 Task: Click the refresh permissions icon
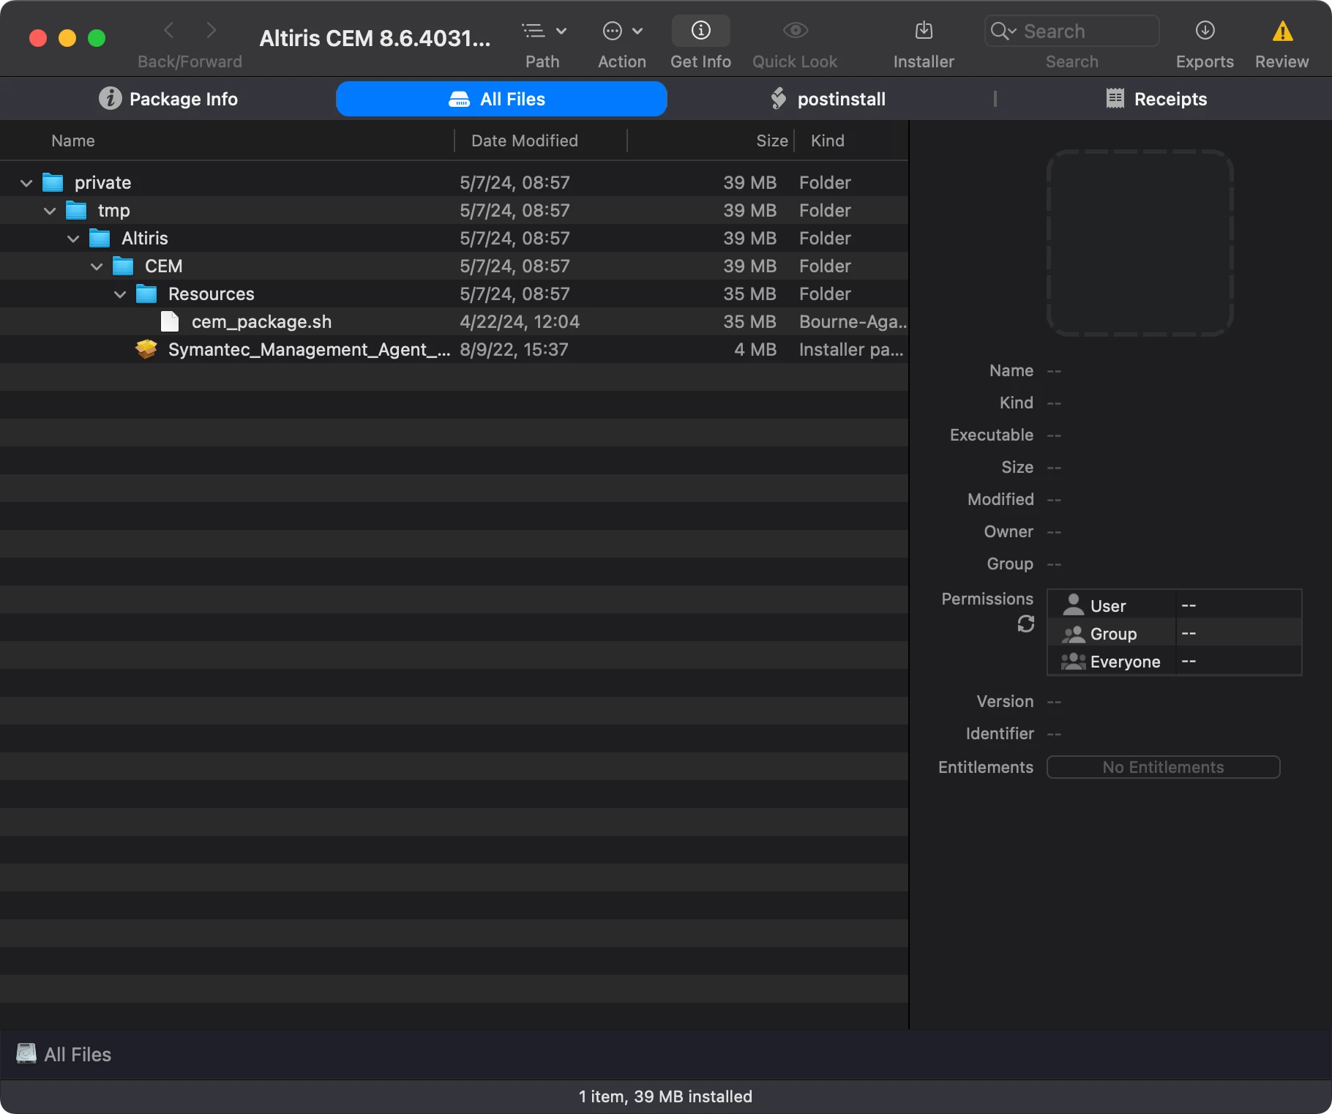[x=1026, y=624]
